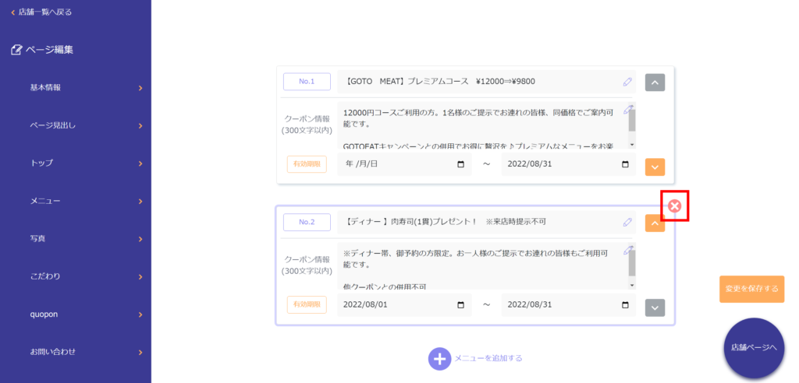This screenshot has width=799, height=383.
Task: Click the pencil icon in coupon No.1 title
Action: pos(627,82)
